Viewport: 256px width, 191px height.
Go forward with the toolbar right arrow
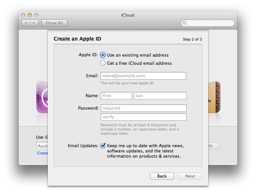click(x=34, y=23)
